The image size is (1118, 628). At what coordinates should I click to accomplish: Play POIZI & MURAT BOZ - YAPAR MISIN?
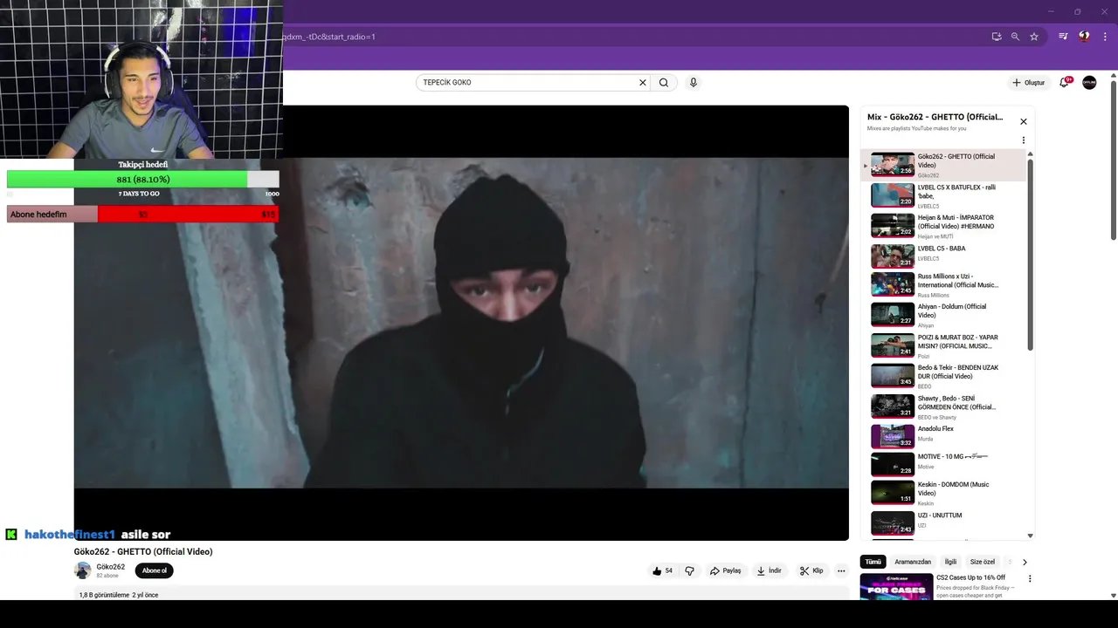tap(943, 345)
